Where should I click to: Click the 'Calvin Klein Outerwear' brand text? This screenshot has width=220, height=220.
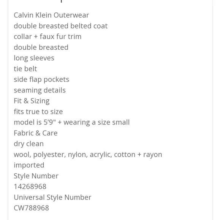(x=51, y=15)
